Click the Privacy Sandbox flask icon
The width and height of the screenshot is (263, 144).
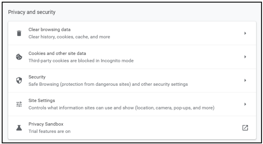(x=19, y=128)
